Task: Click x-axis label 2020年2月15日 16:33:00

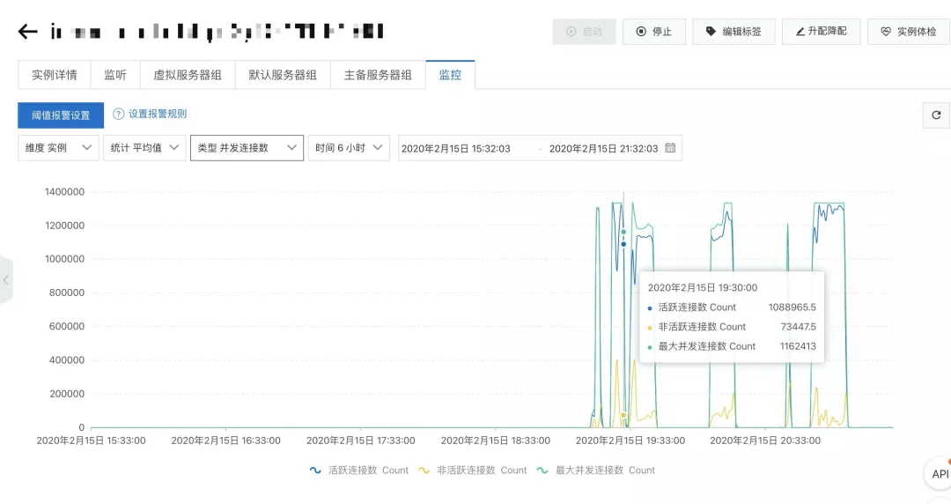Action: (225, 441)
